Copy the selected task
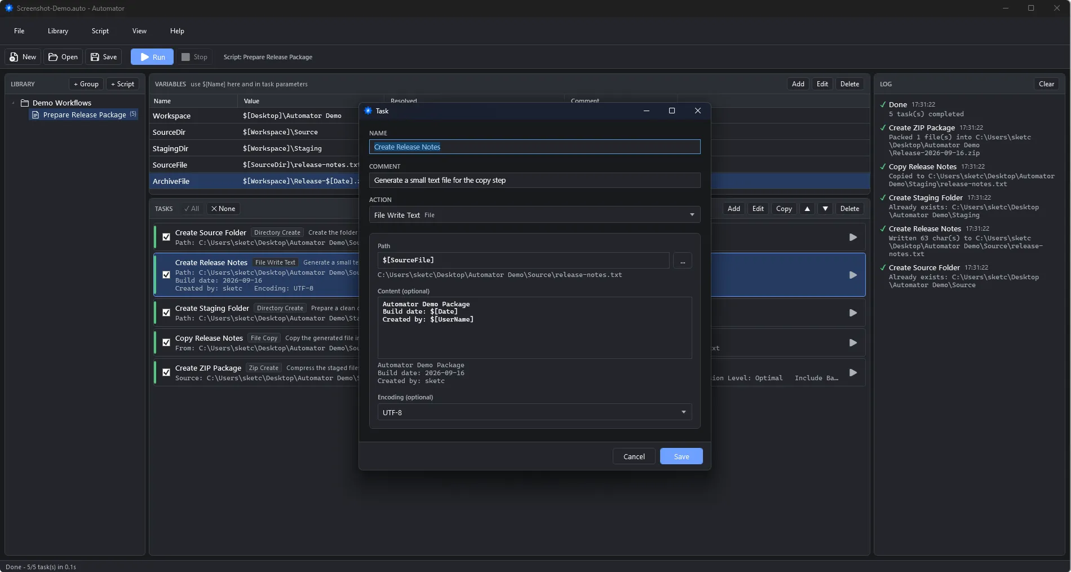 [x=784, y=209]
